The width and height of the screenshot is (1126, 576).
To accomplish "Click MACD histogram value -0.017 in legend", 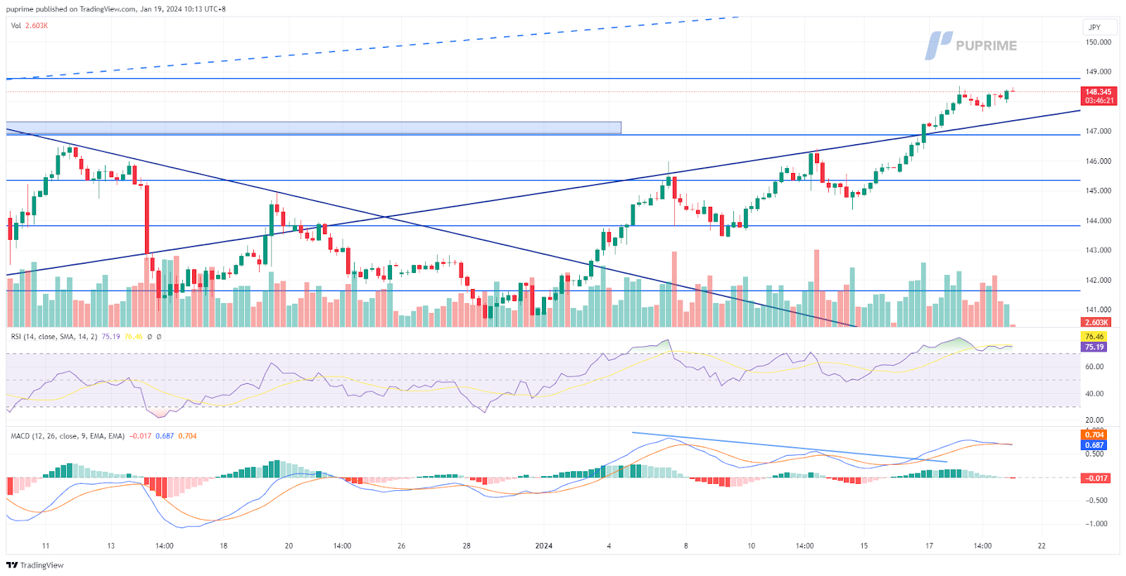I will [x=141, y=436].
